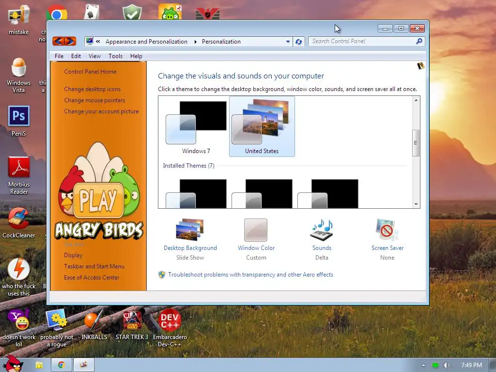Open the Tools menu
This screenshot has height=372, width=496.
[x=115, y=56]
